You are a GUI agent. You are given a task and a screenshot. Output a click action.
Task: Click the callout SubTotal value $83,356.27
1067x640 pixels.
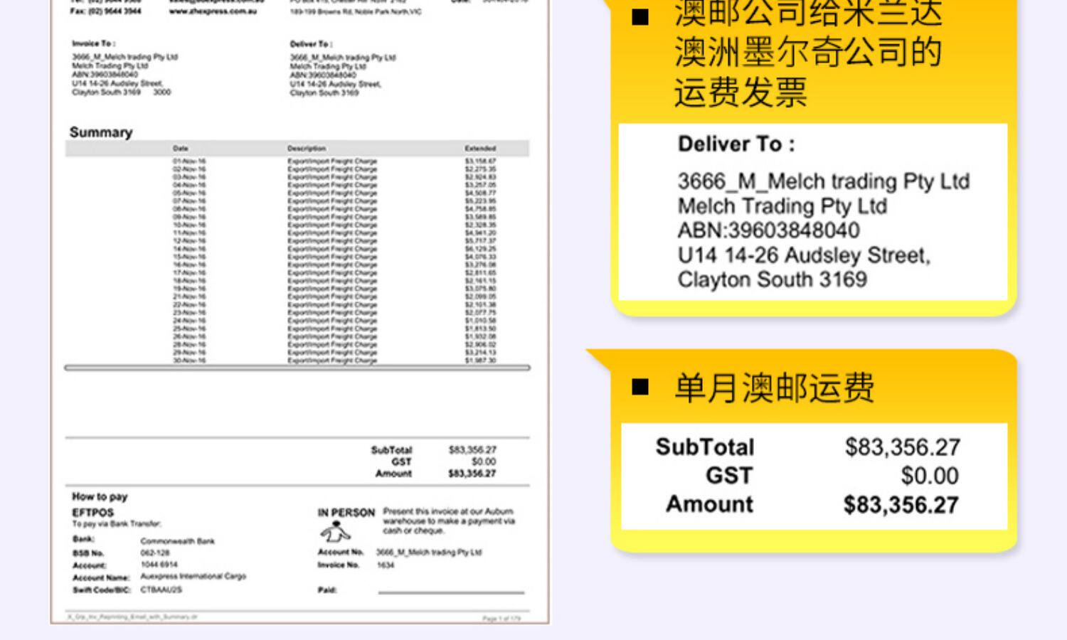click(x=903, y=447)
